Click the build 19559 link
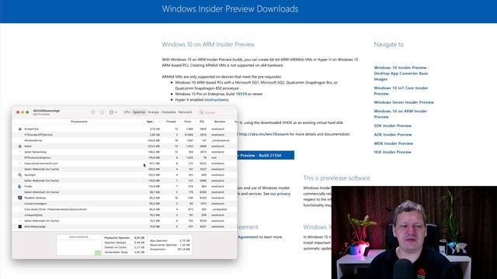Viewport: 497px width, 279px height. pos(241,94)
